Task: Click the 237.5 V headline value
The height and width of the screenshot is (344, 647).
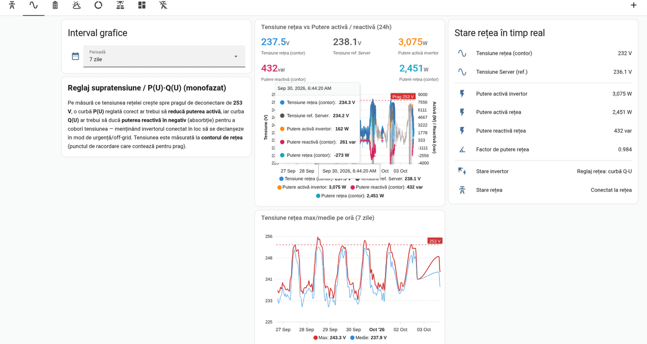Action: [275, 42]
